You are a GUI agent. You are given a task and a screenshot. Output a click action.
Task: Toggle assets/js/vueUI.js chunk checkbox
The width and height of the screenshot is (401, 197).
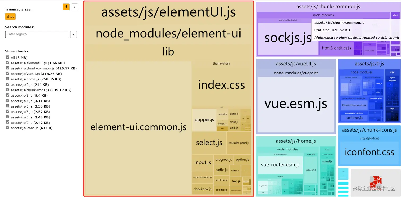coord(8,74)
